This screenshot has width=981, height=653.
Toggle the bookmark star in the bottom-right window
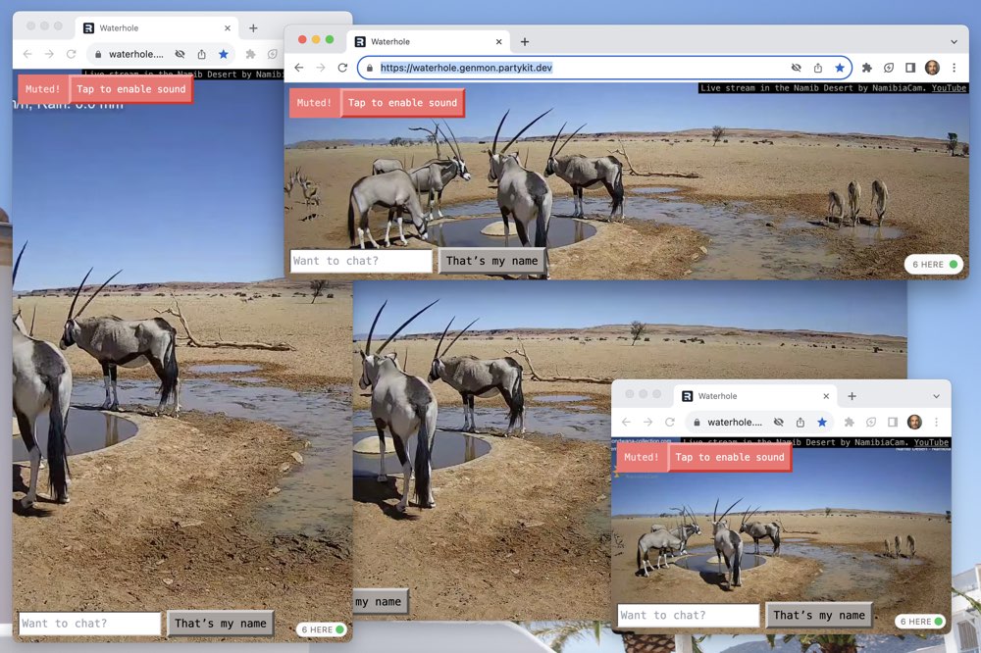(822, 423)
